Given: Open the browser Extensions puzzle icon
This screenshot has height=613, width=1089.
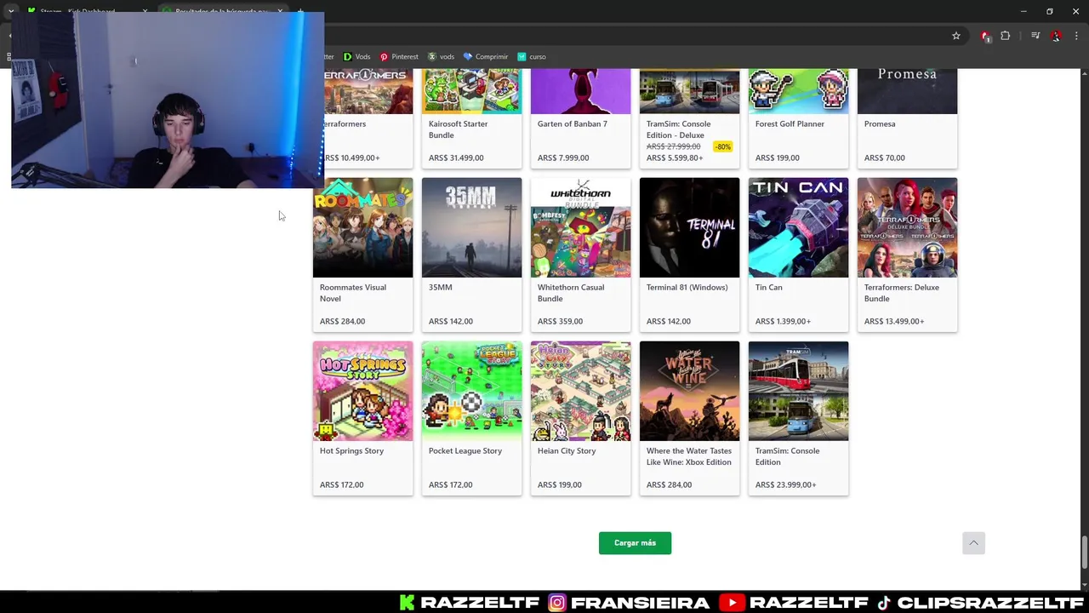Looking at the screenshot, I should point(1006,36).
